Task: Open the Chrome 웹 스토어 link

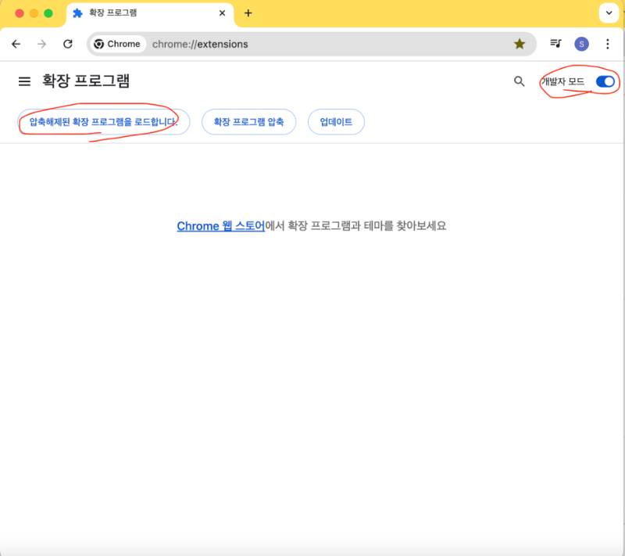Action: [x=220, y=226]
